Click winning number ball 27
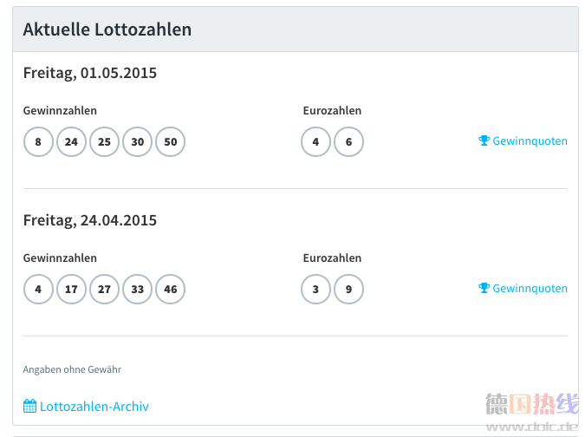 [105, 290]
